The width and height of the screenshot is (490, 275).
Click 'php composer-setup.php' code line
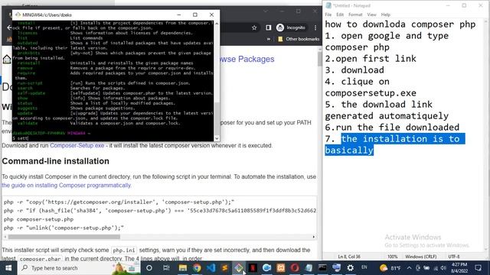(39, 219)
